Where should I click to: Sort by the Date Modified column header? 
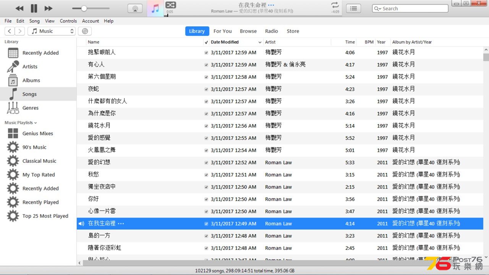pos(236,42)
